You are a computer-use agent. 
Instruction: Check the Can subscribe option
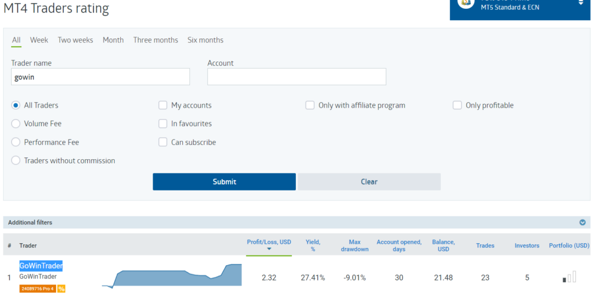[x=163, y=142]
